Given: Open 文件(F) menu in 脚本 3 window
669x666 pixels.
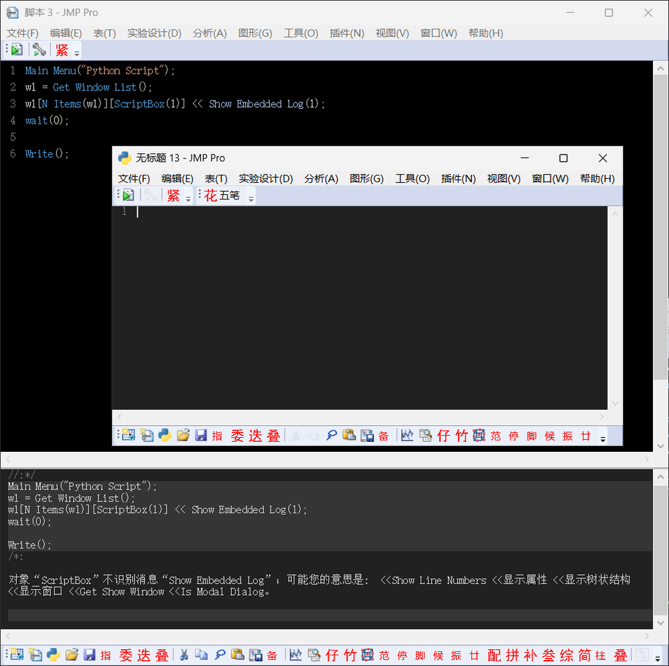Looking at the screenshot, I should click(x=23, y=33).
